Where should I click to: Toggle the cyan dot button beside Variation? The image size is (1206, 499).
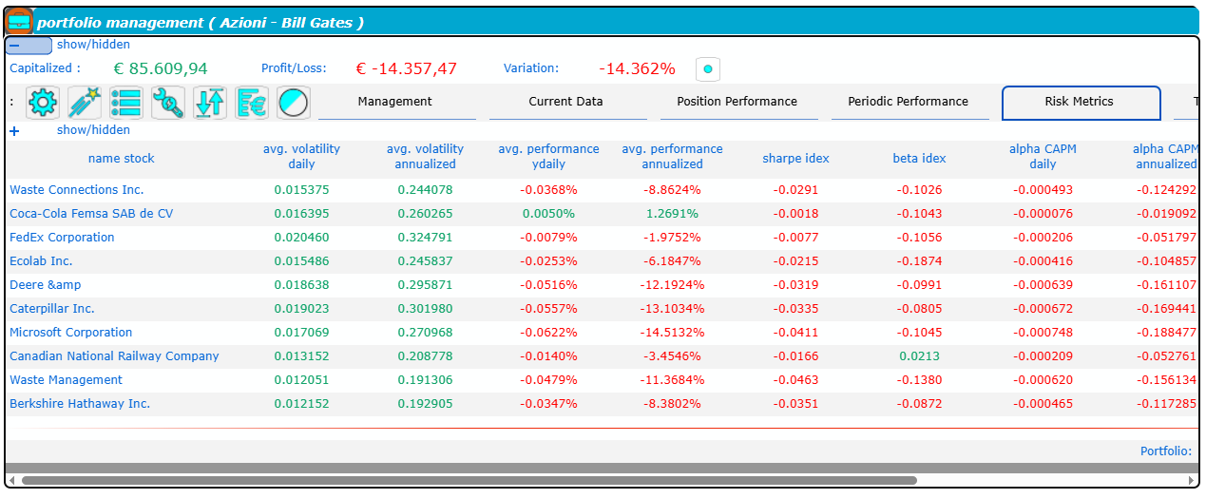(x=708, y=69)
